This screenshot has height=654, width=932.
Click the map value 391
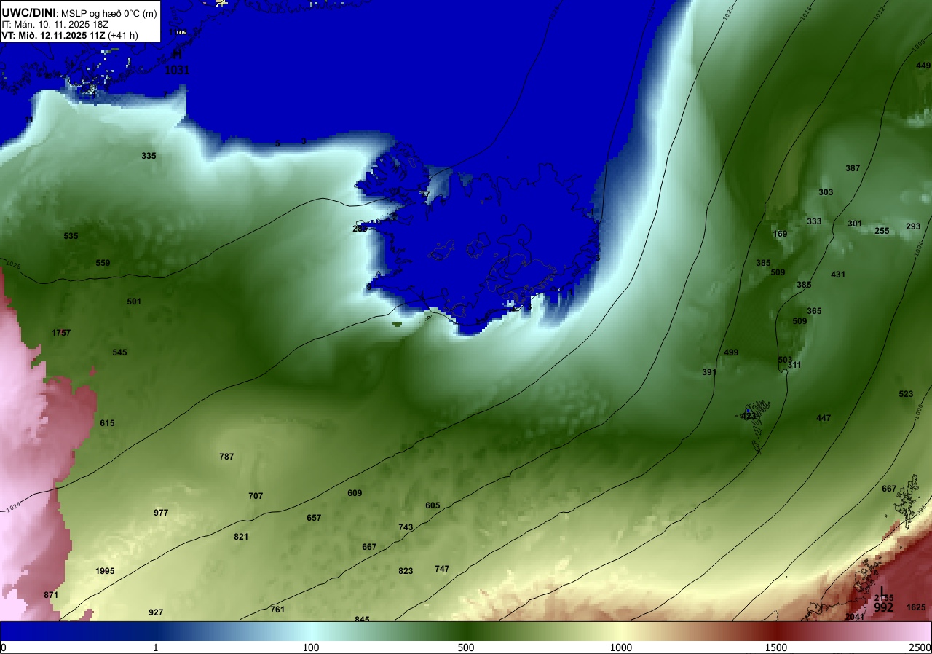click(x=709, y=372)
